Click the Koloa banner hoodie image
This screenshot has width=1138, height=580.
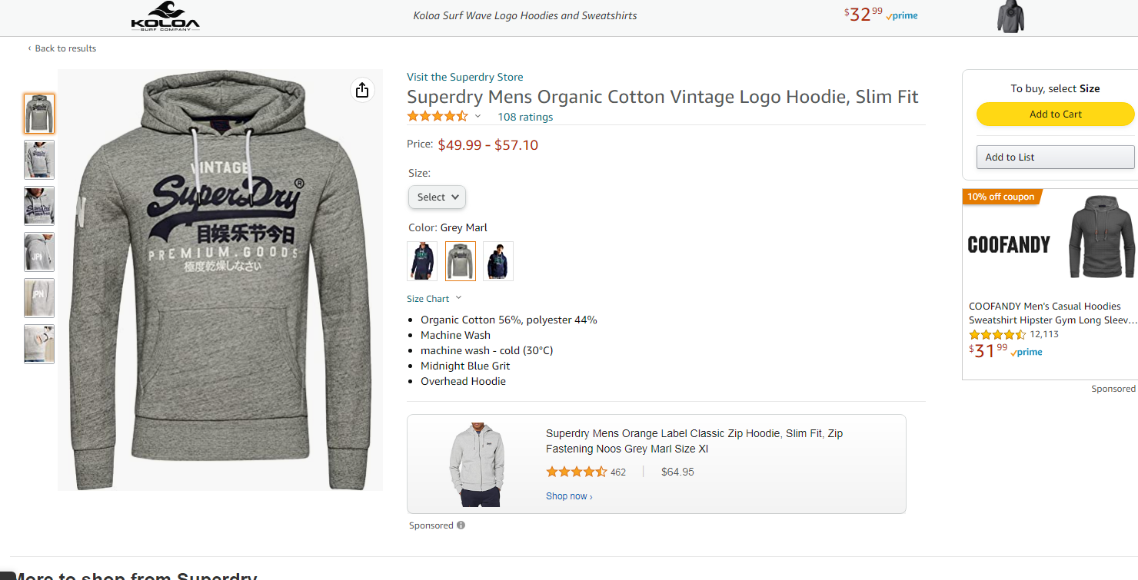[x=1011, y=17]
